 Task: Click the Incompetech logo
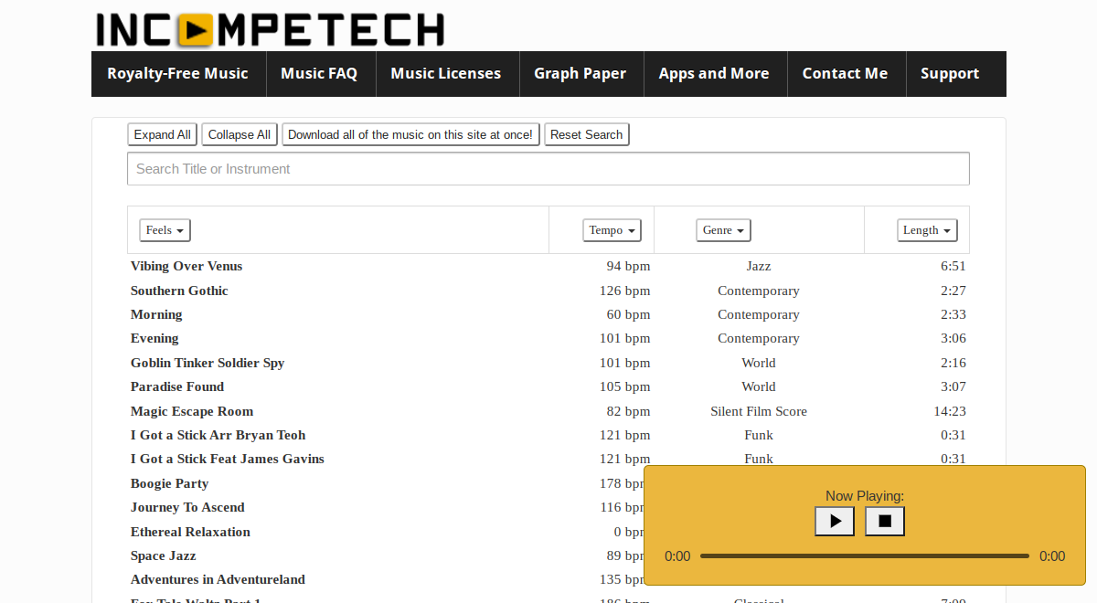271,29
